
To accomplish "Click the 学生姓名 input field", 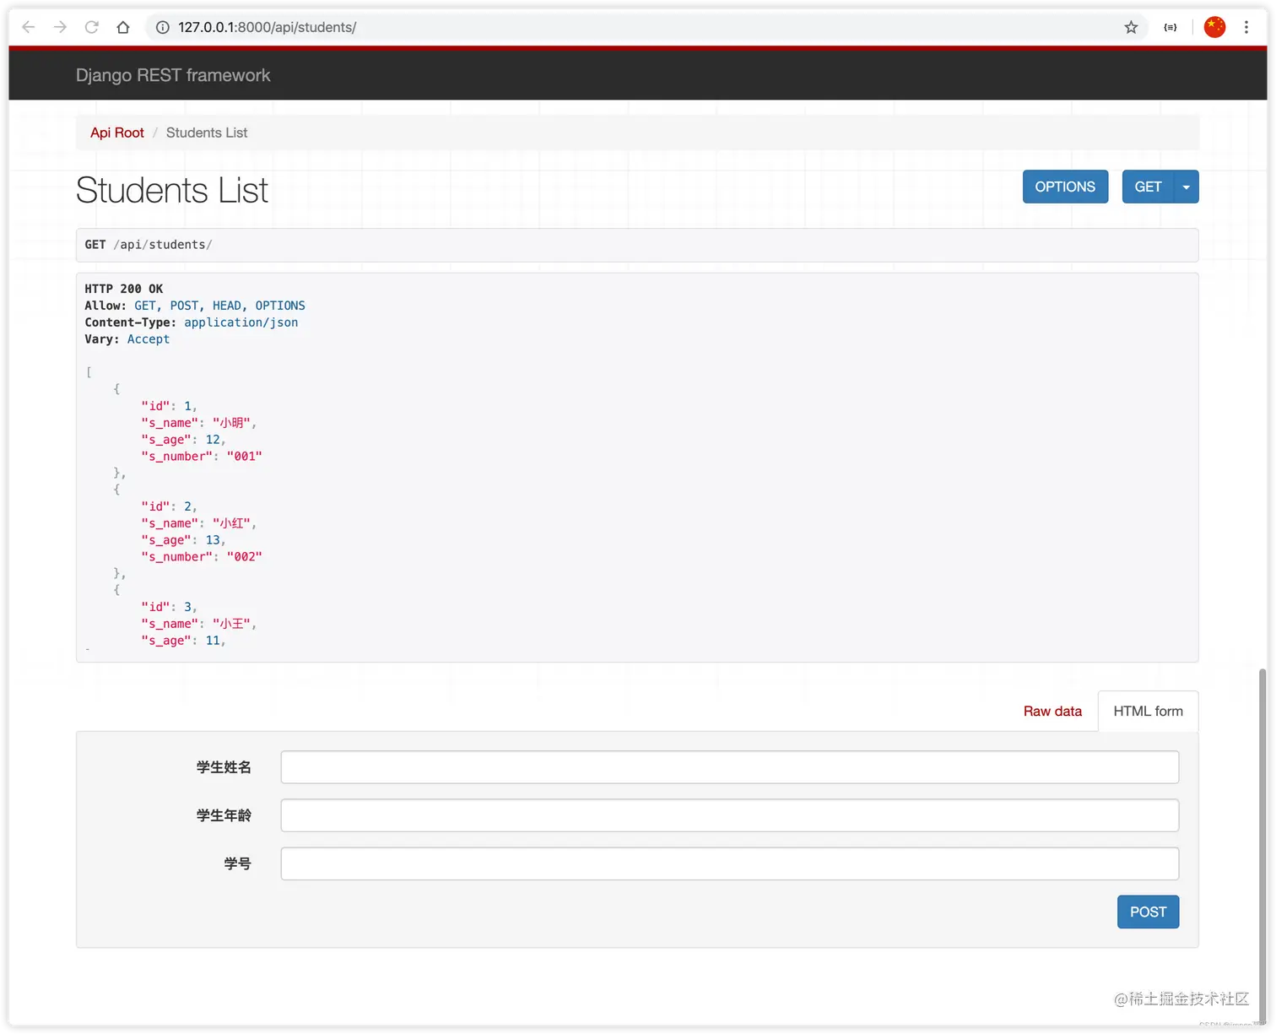I will click(729, 767).
